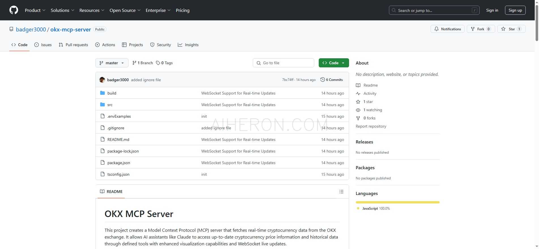Open the 0 Tags link
Viewport: 539px width, 249px height.
(164, 63)
